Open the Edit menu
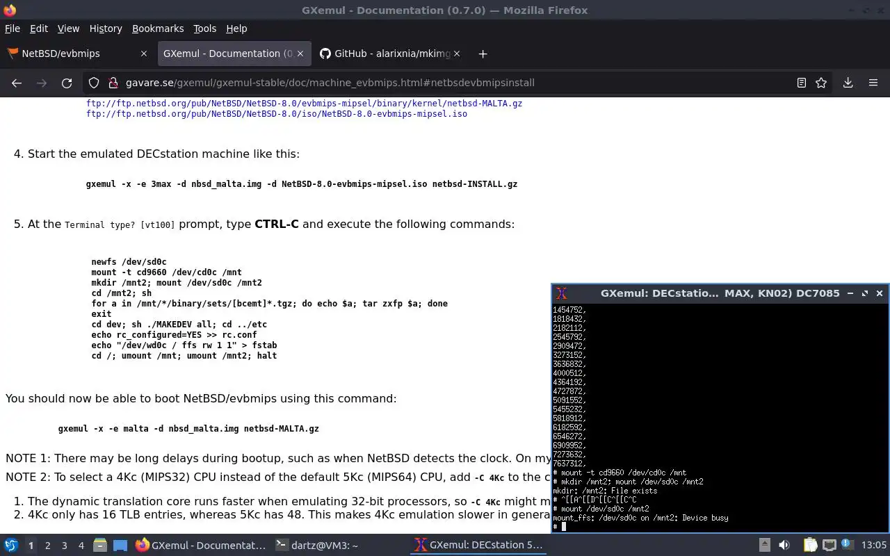The height and width of the screenshot is (556, 890). click(x=39, y=28)
